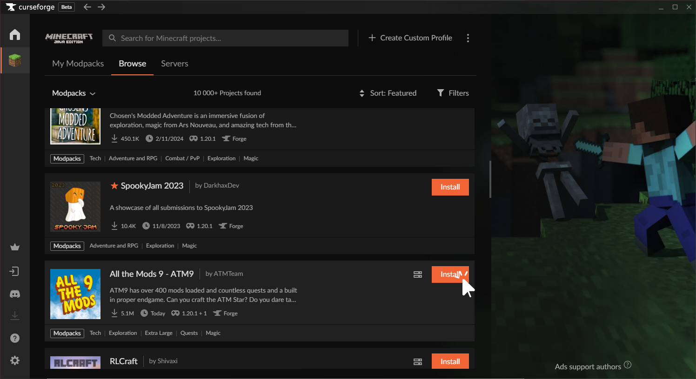Click the modpack list vertical scrollbar
Screen dimensions: 696x379
pos(490,179)
